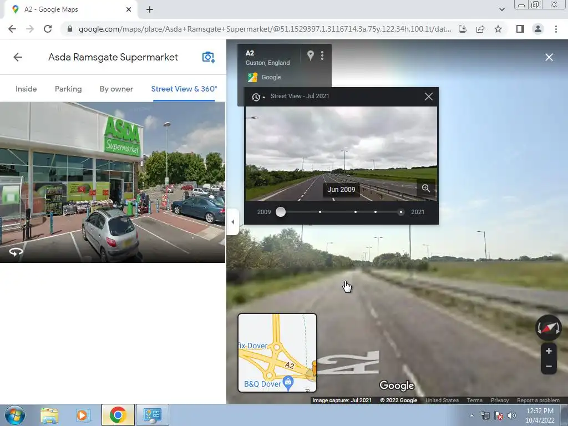Open Windows Media Player from taskbar
This screenshot has height=426, width=568.
(x=83, y=415)
